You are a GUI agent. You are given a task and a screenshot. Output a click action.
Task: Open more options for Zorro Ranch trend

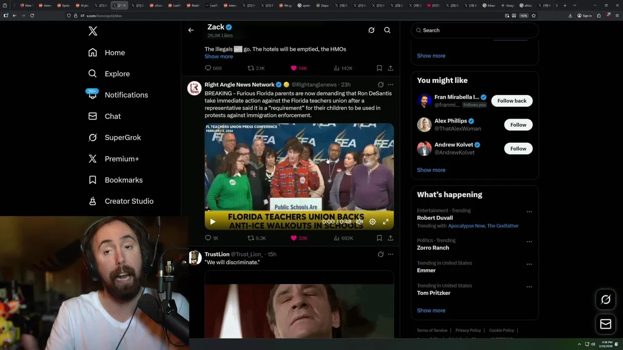pos(529,242)
